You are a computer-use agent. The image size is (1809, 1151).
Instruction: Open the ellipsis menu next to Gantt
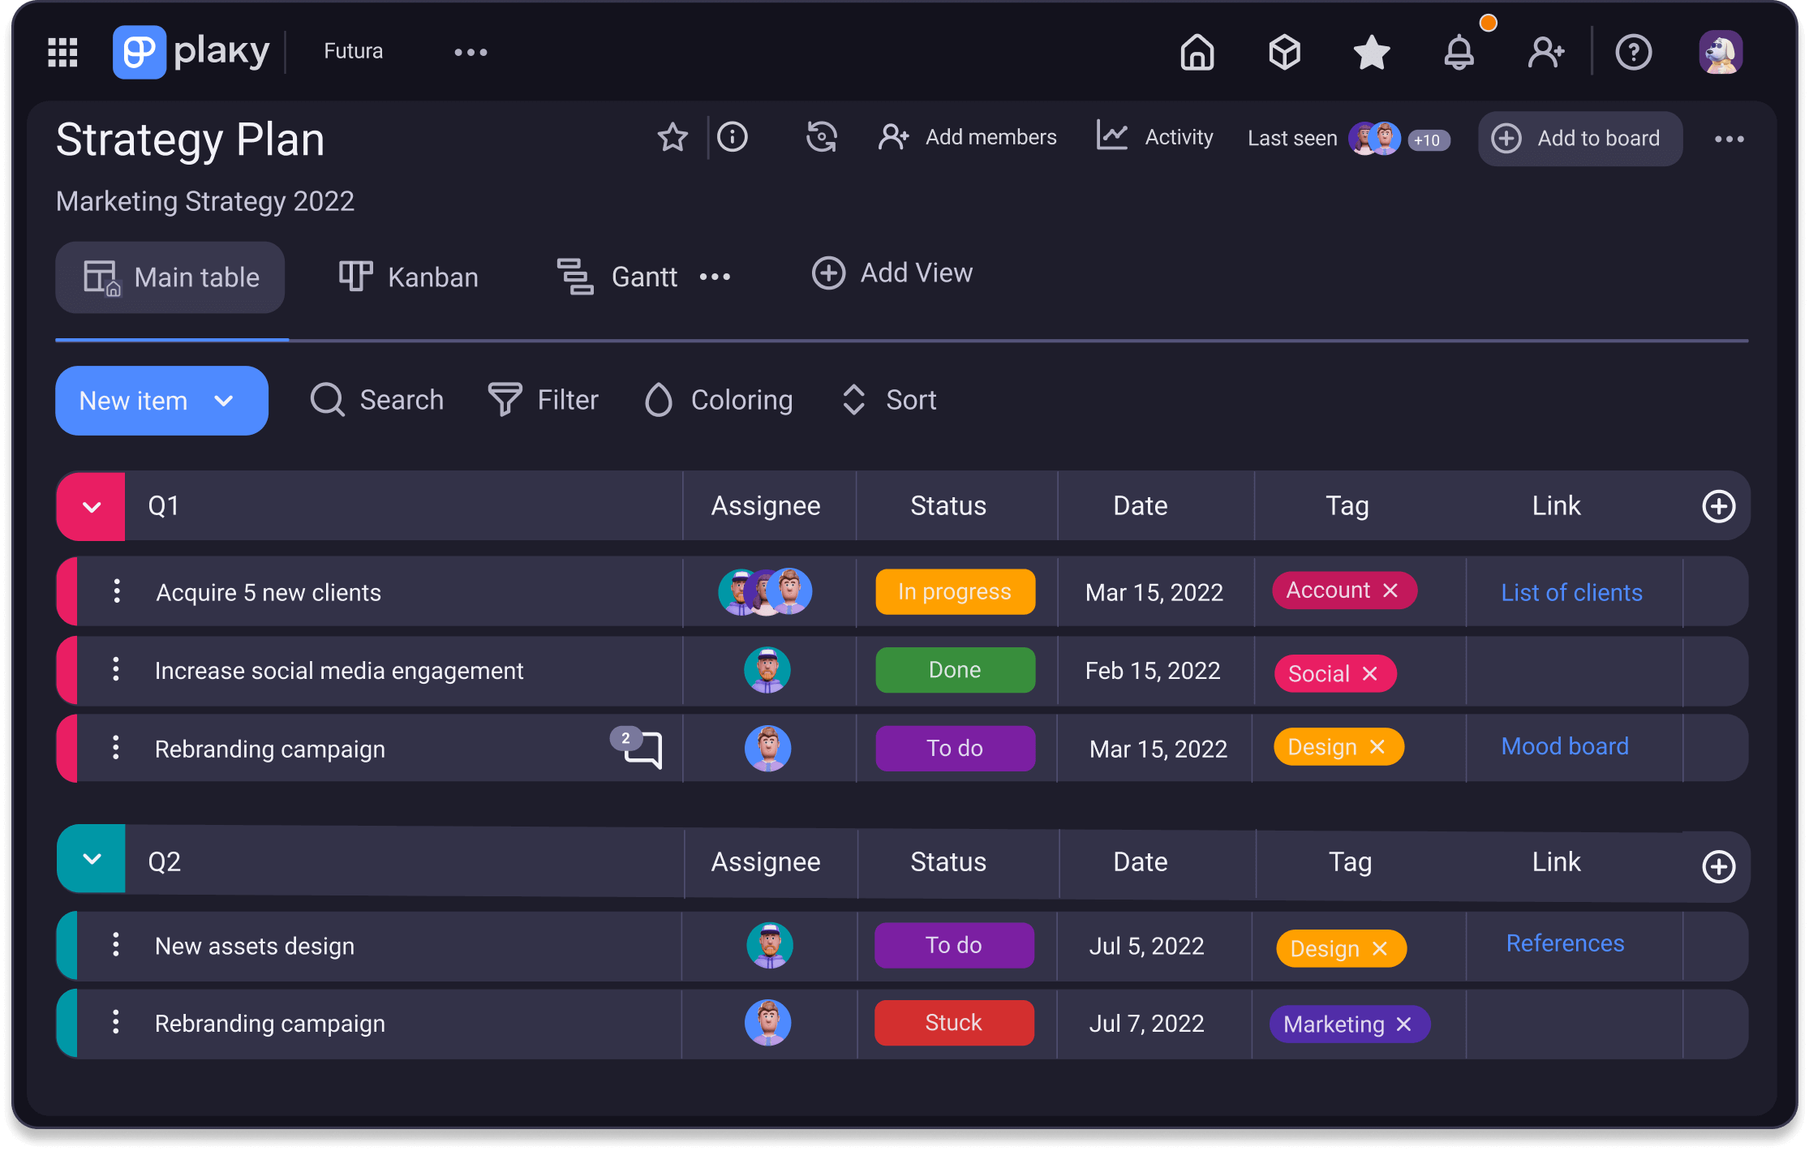click(x=715, y=277)
